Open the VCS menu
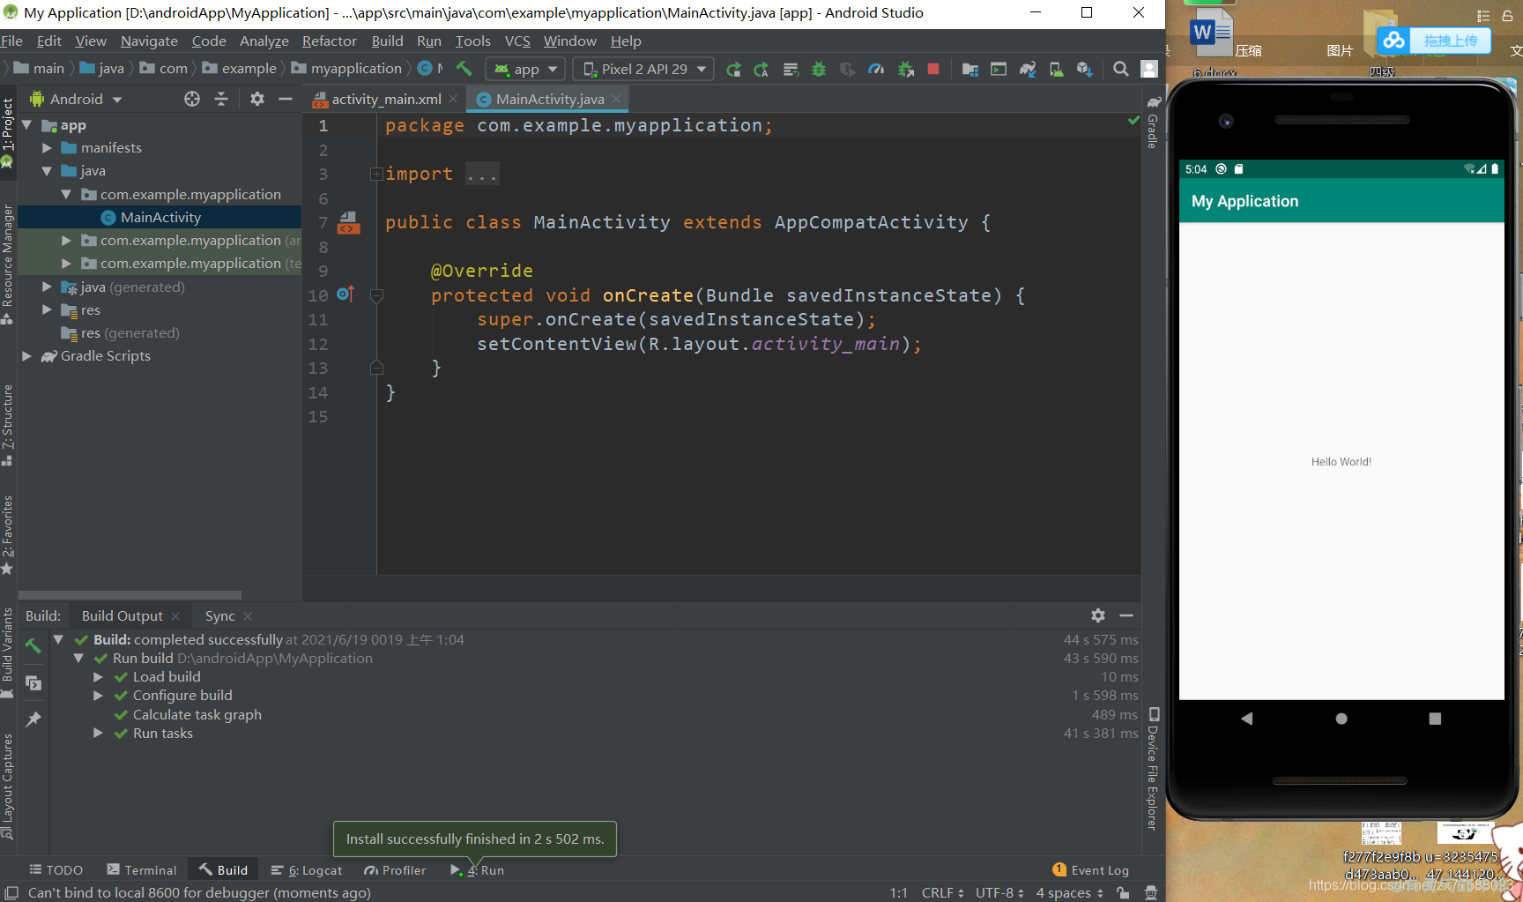The height and width of the screenshot is (902, 1523). pyautogui.click(x=517, y=41)
